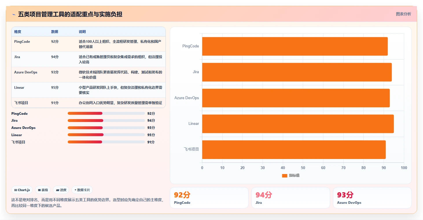Open the 94分 Jira data card

point(290,198)
